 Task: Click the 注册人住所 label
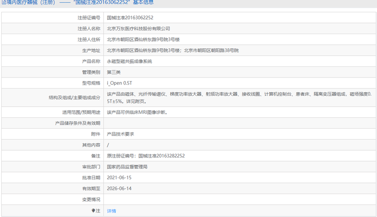pyautogui.click(x=89, y=39)
